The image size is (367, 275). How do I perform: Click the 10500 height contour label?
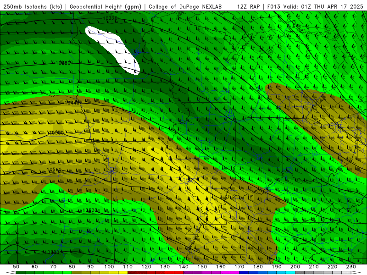[x=56, y=132]
